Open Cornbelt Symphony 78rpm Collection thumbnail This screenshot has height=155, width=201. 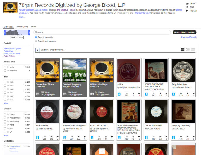[x=75, y=70]
